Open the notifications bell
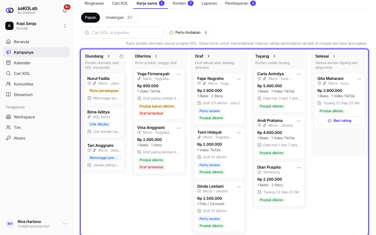The width and height of the screenshot is (376, 235). (x=65, y=10)
